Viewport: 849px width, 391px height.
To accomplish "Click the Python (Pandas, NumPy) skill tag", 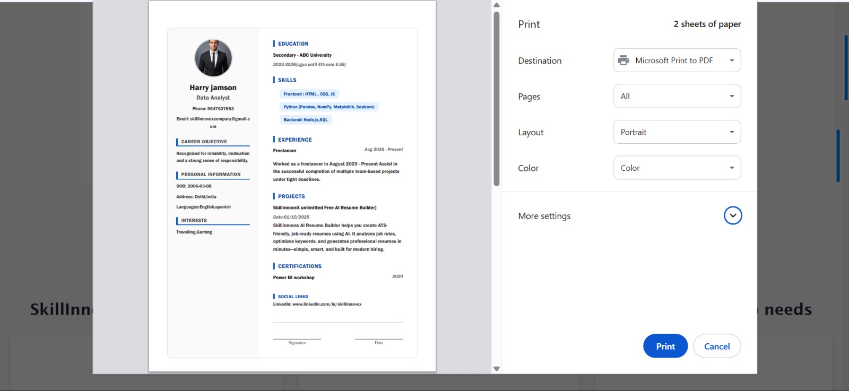I will pyautogui.click(x=328, y=107).
